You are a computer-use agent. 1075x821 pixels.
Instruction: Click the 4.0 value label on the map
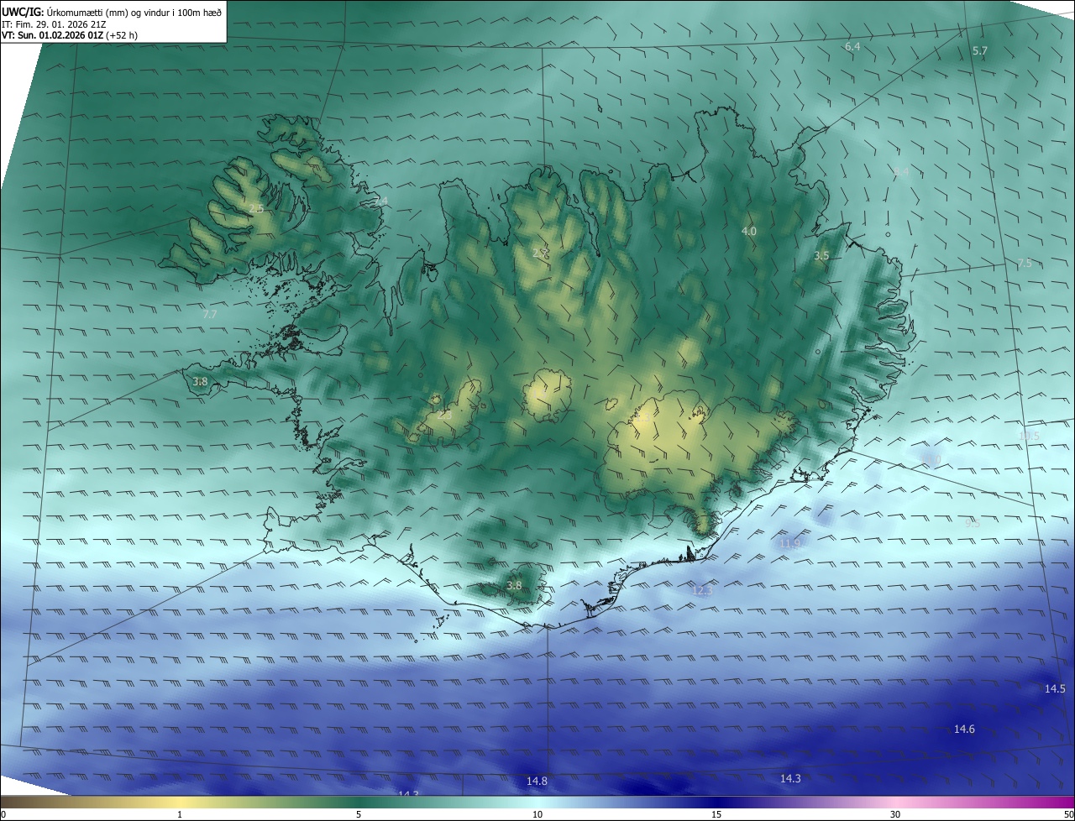point(749,231)
